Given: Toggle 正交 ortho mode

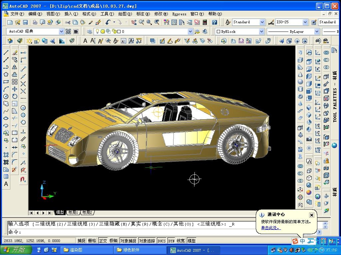Looking at the screenshot, I should (103, 240).
